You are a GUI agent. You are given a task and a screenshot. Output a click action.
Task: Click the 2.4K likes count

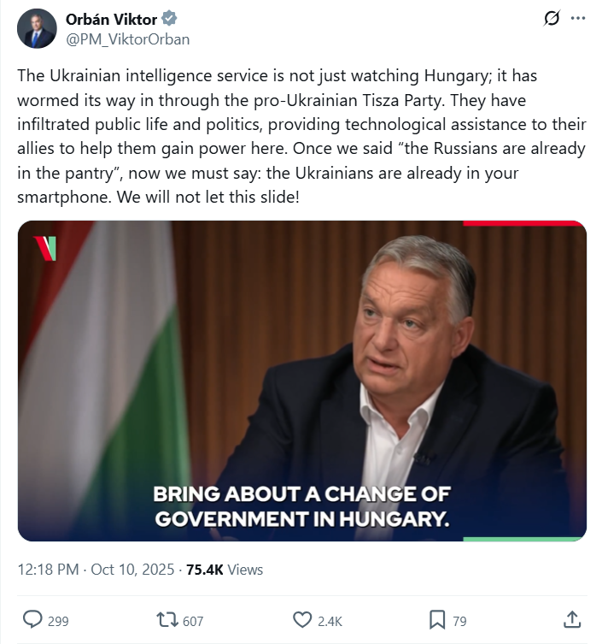point(330,621)
